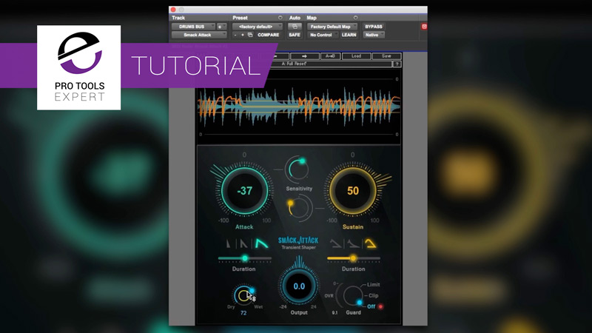Screen dimensions: 592x333
Task: Toggle the BYPASS button
Action: 374,27
